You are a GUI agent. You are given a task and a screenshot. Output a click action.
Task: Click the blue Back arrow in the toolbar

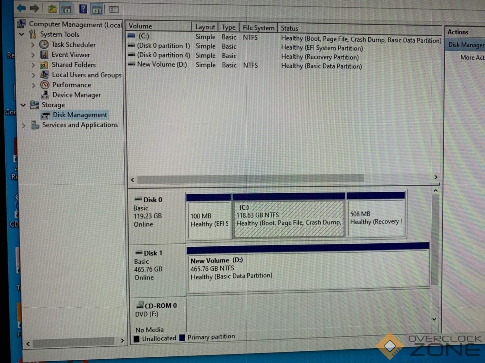(22, 8)
